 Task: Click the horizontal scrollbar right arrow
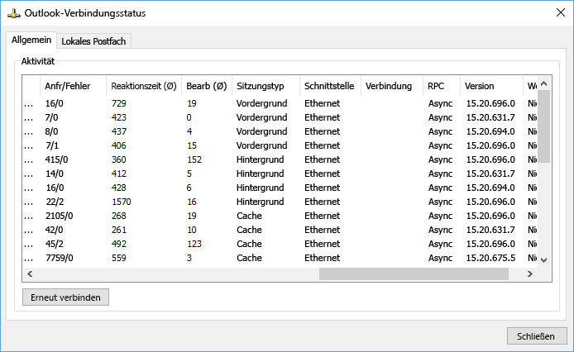click(x=529, y=274)
